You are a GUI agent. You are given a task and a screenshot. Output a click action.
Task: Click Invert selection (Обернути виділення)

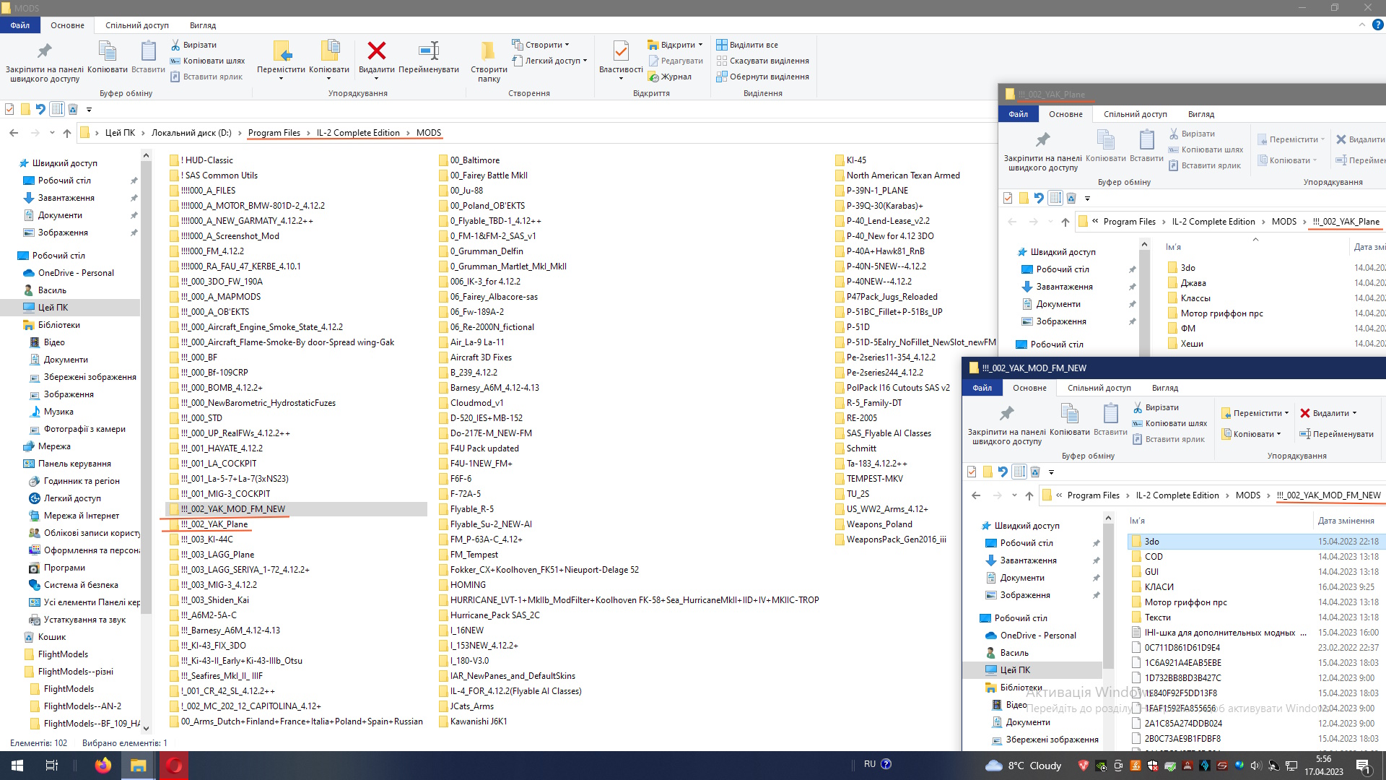point(769,77)
